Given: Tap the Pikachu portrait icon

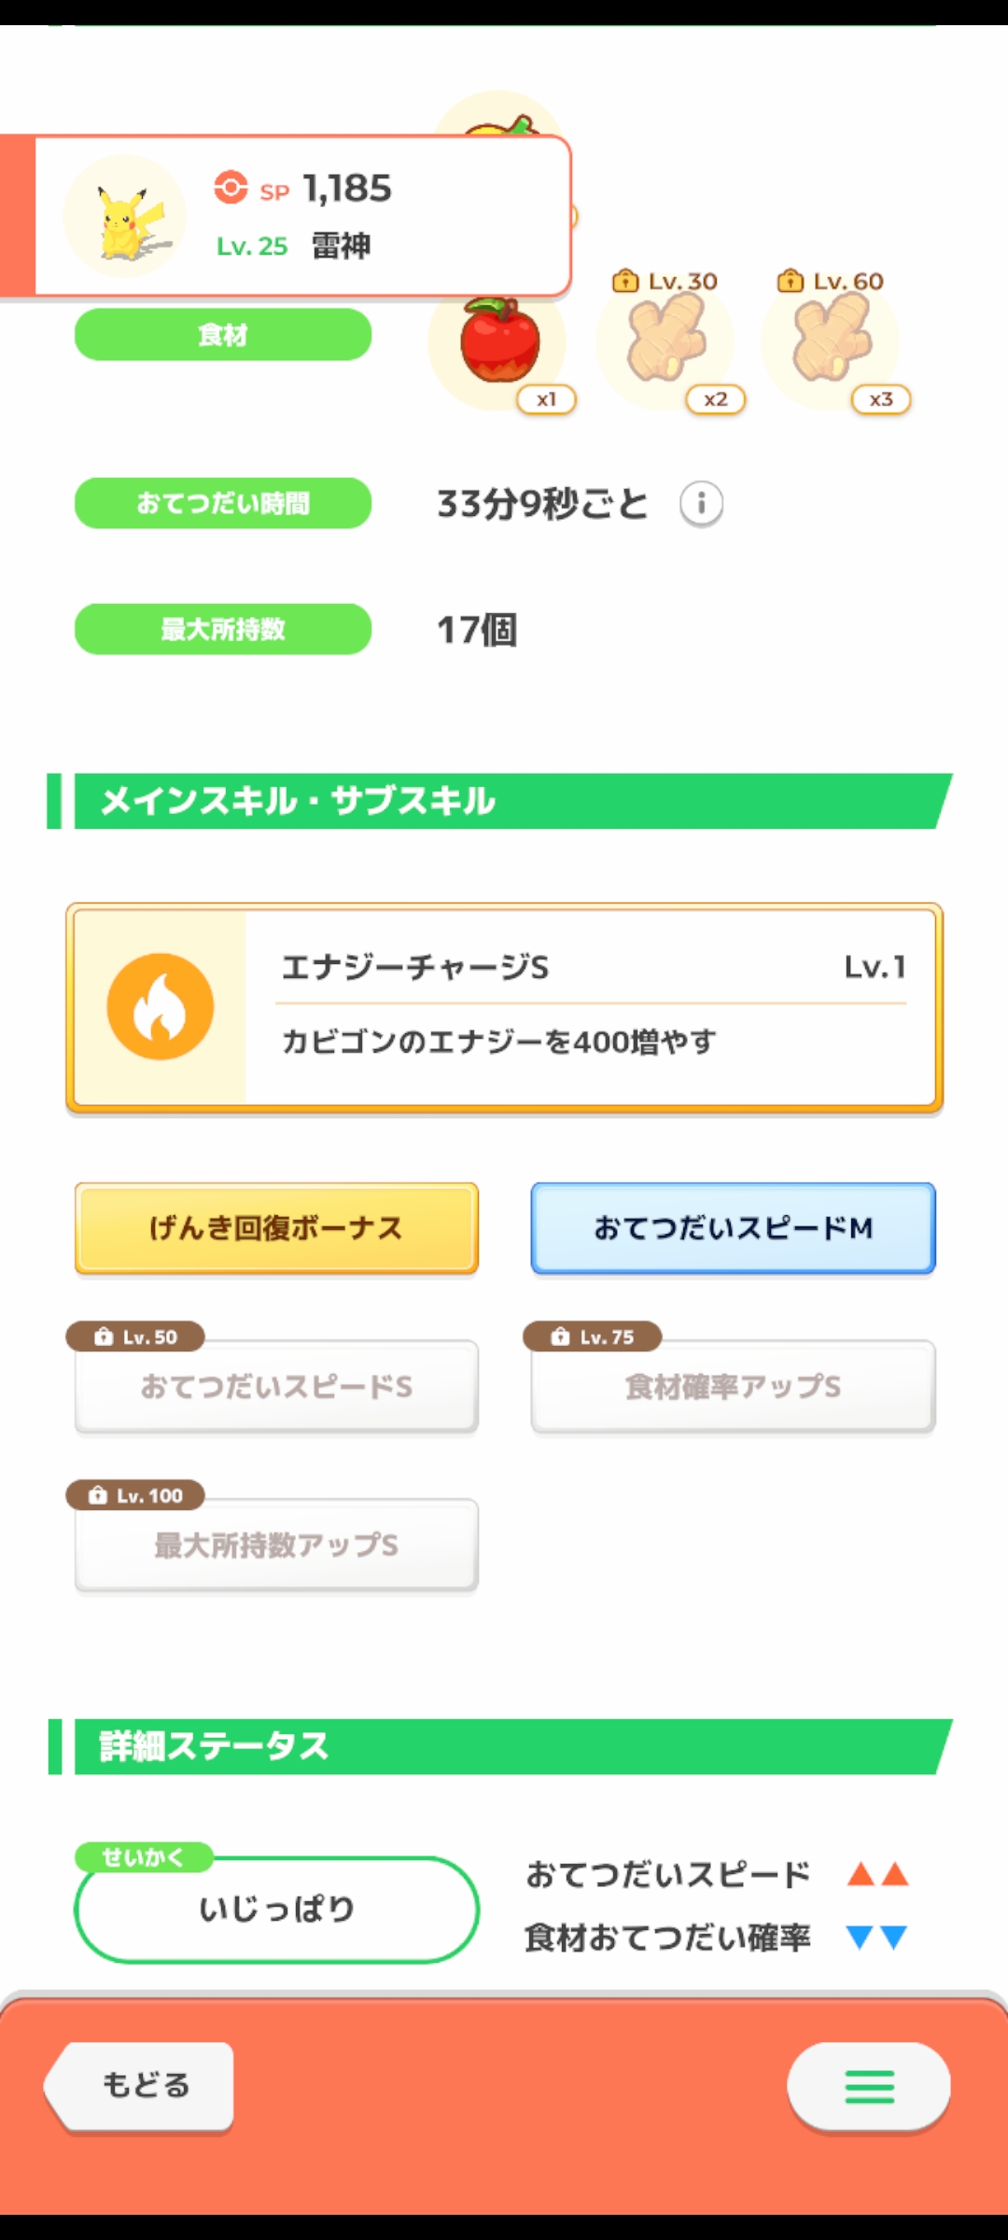Looking at the screenshot, I should [125, 217].
